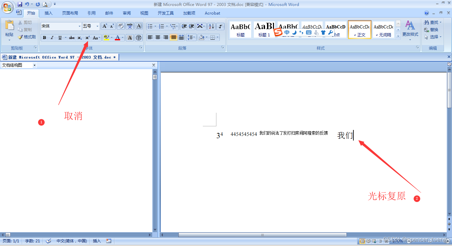Click 剪切 cut button

25,22
